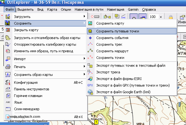186x125 pixels.
Task: Open the Карта menu
Action: tap(52, 9)
